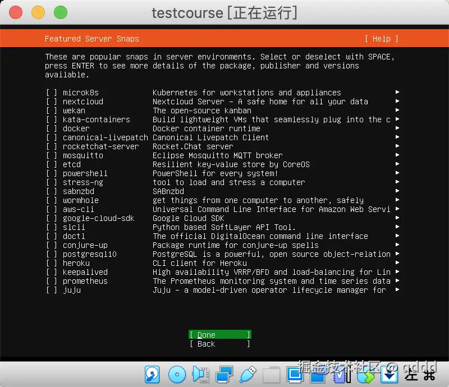Go to previous screen with Back

coord(219,344)
